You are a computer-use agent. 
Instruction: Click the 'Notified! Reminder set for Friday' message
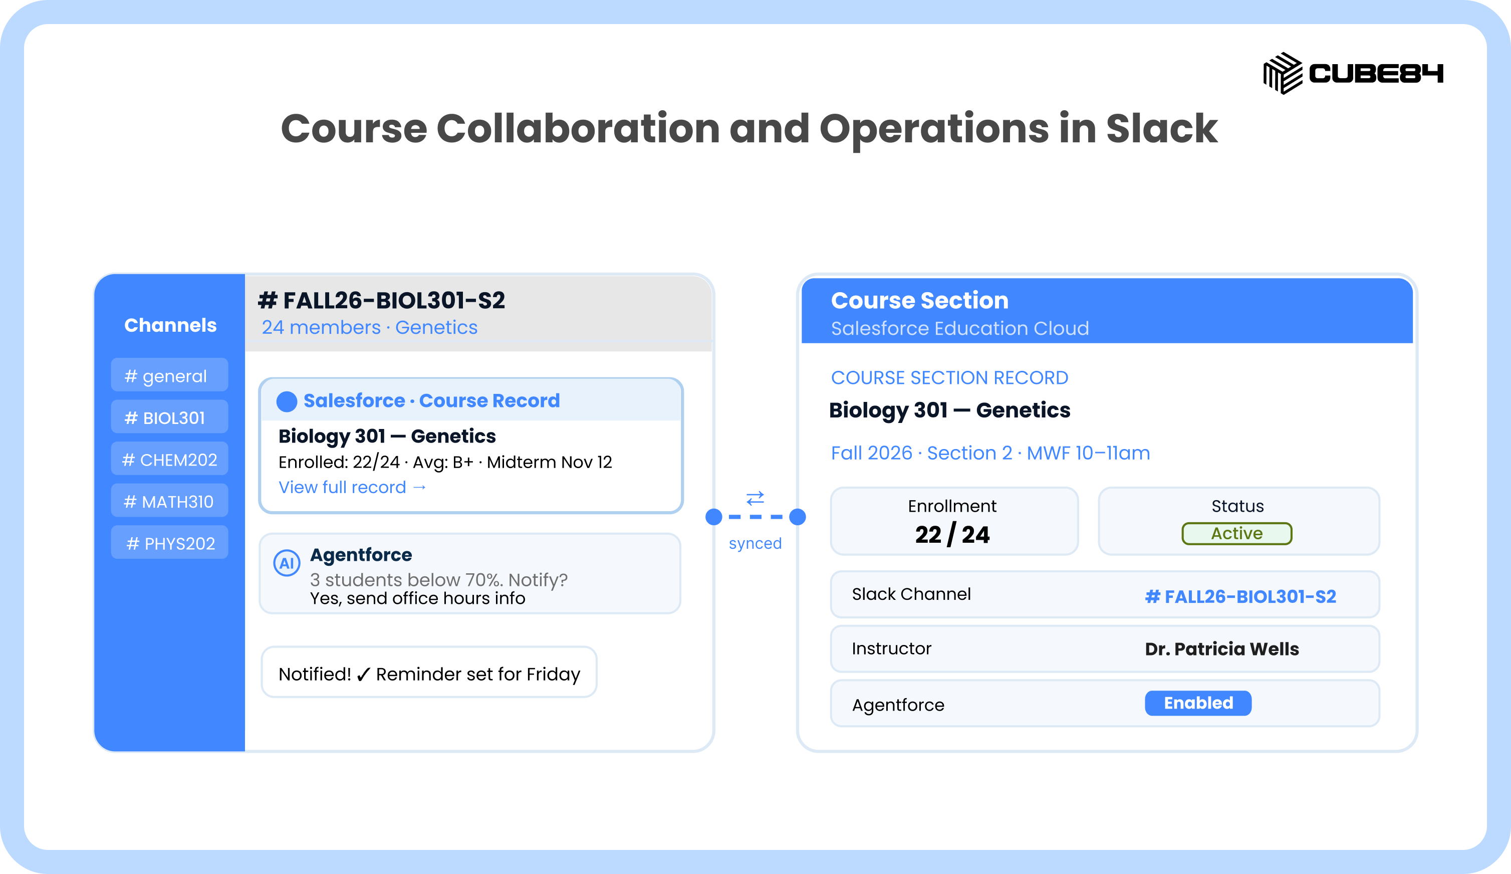[429, 672]
